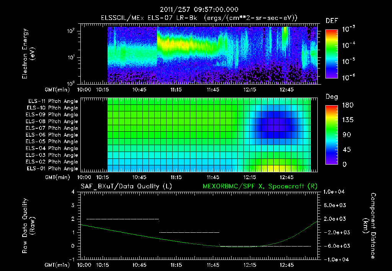Click 12:45 on the spectrogram time axis
This screenshot has height=271, width=392.
(x=286, y=90)
